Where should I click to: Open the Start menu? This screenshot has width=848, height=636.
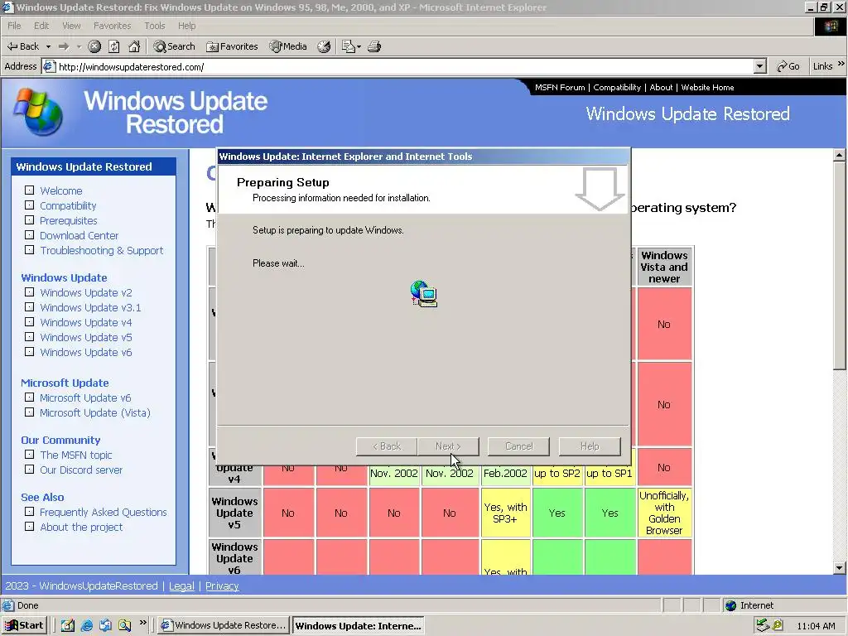(24, 625)
